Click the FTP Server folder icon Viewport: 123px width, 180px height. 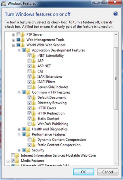click(23, 34)
